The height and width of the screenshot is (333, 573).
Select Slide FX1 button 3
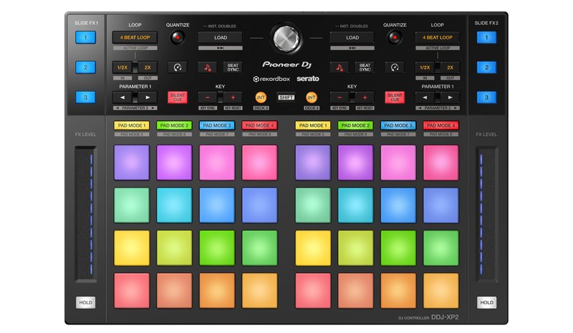click(x=85, y=97)
